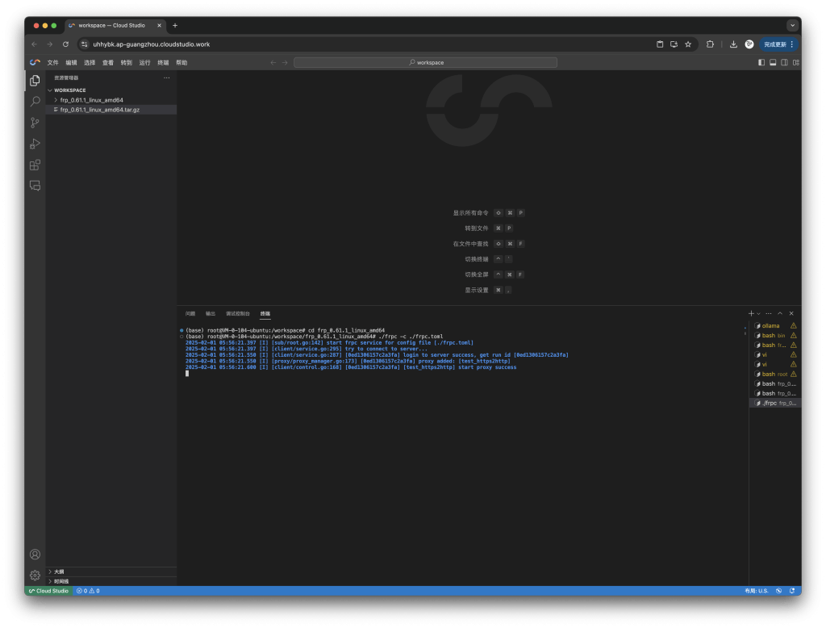826x628 pixels.
Task: Open the browser Downloads icon
Action: (733, 44)
